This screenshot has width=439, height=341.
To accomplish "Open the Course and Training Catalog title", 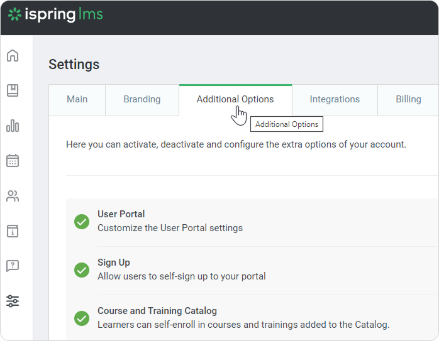I will [x=157, y=311].
